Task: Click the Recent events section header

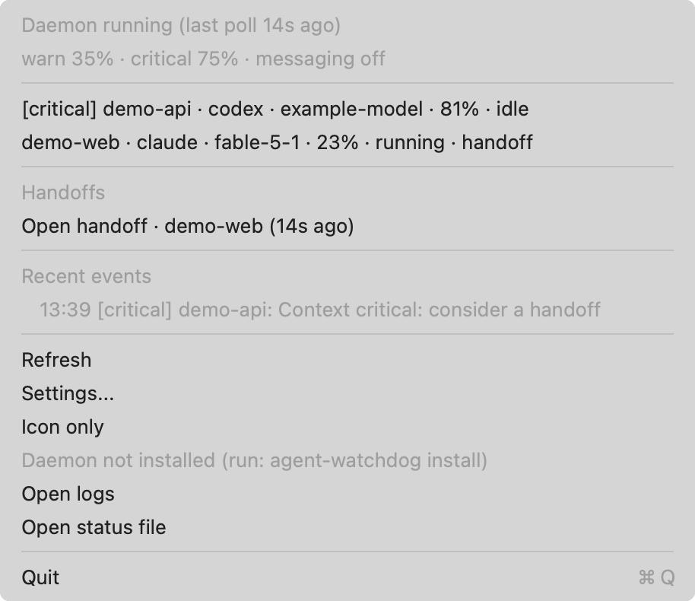Action: tap(87, 276)
